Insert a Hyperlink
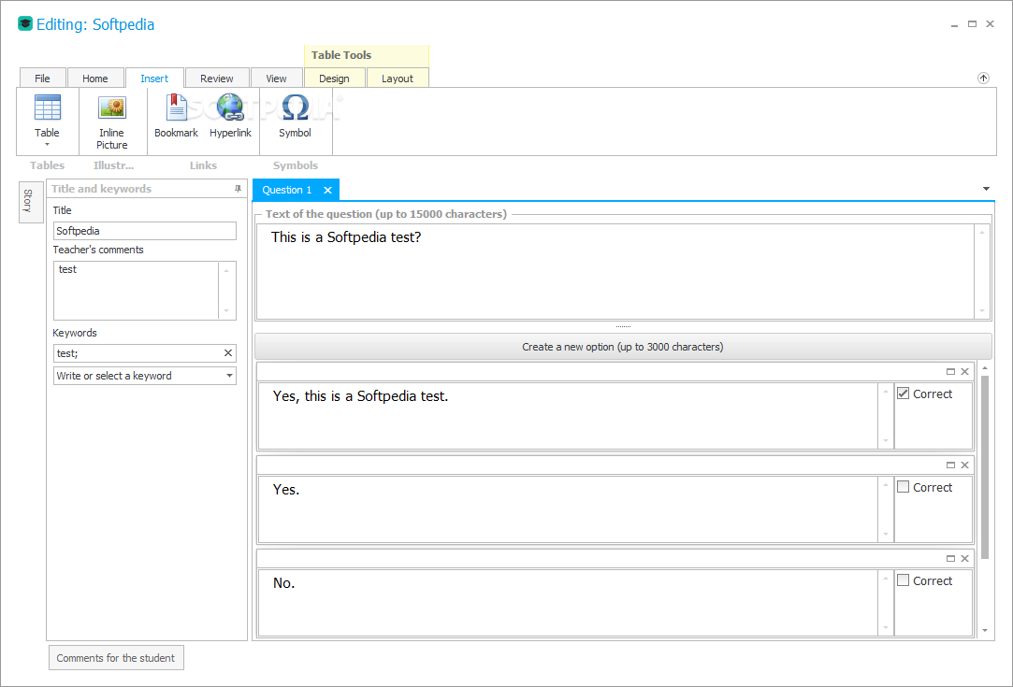 [230, 116]
